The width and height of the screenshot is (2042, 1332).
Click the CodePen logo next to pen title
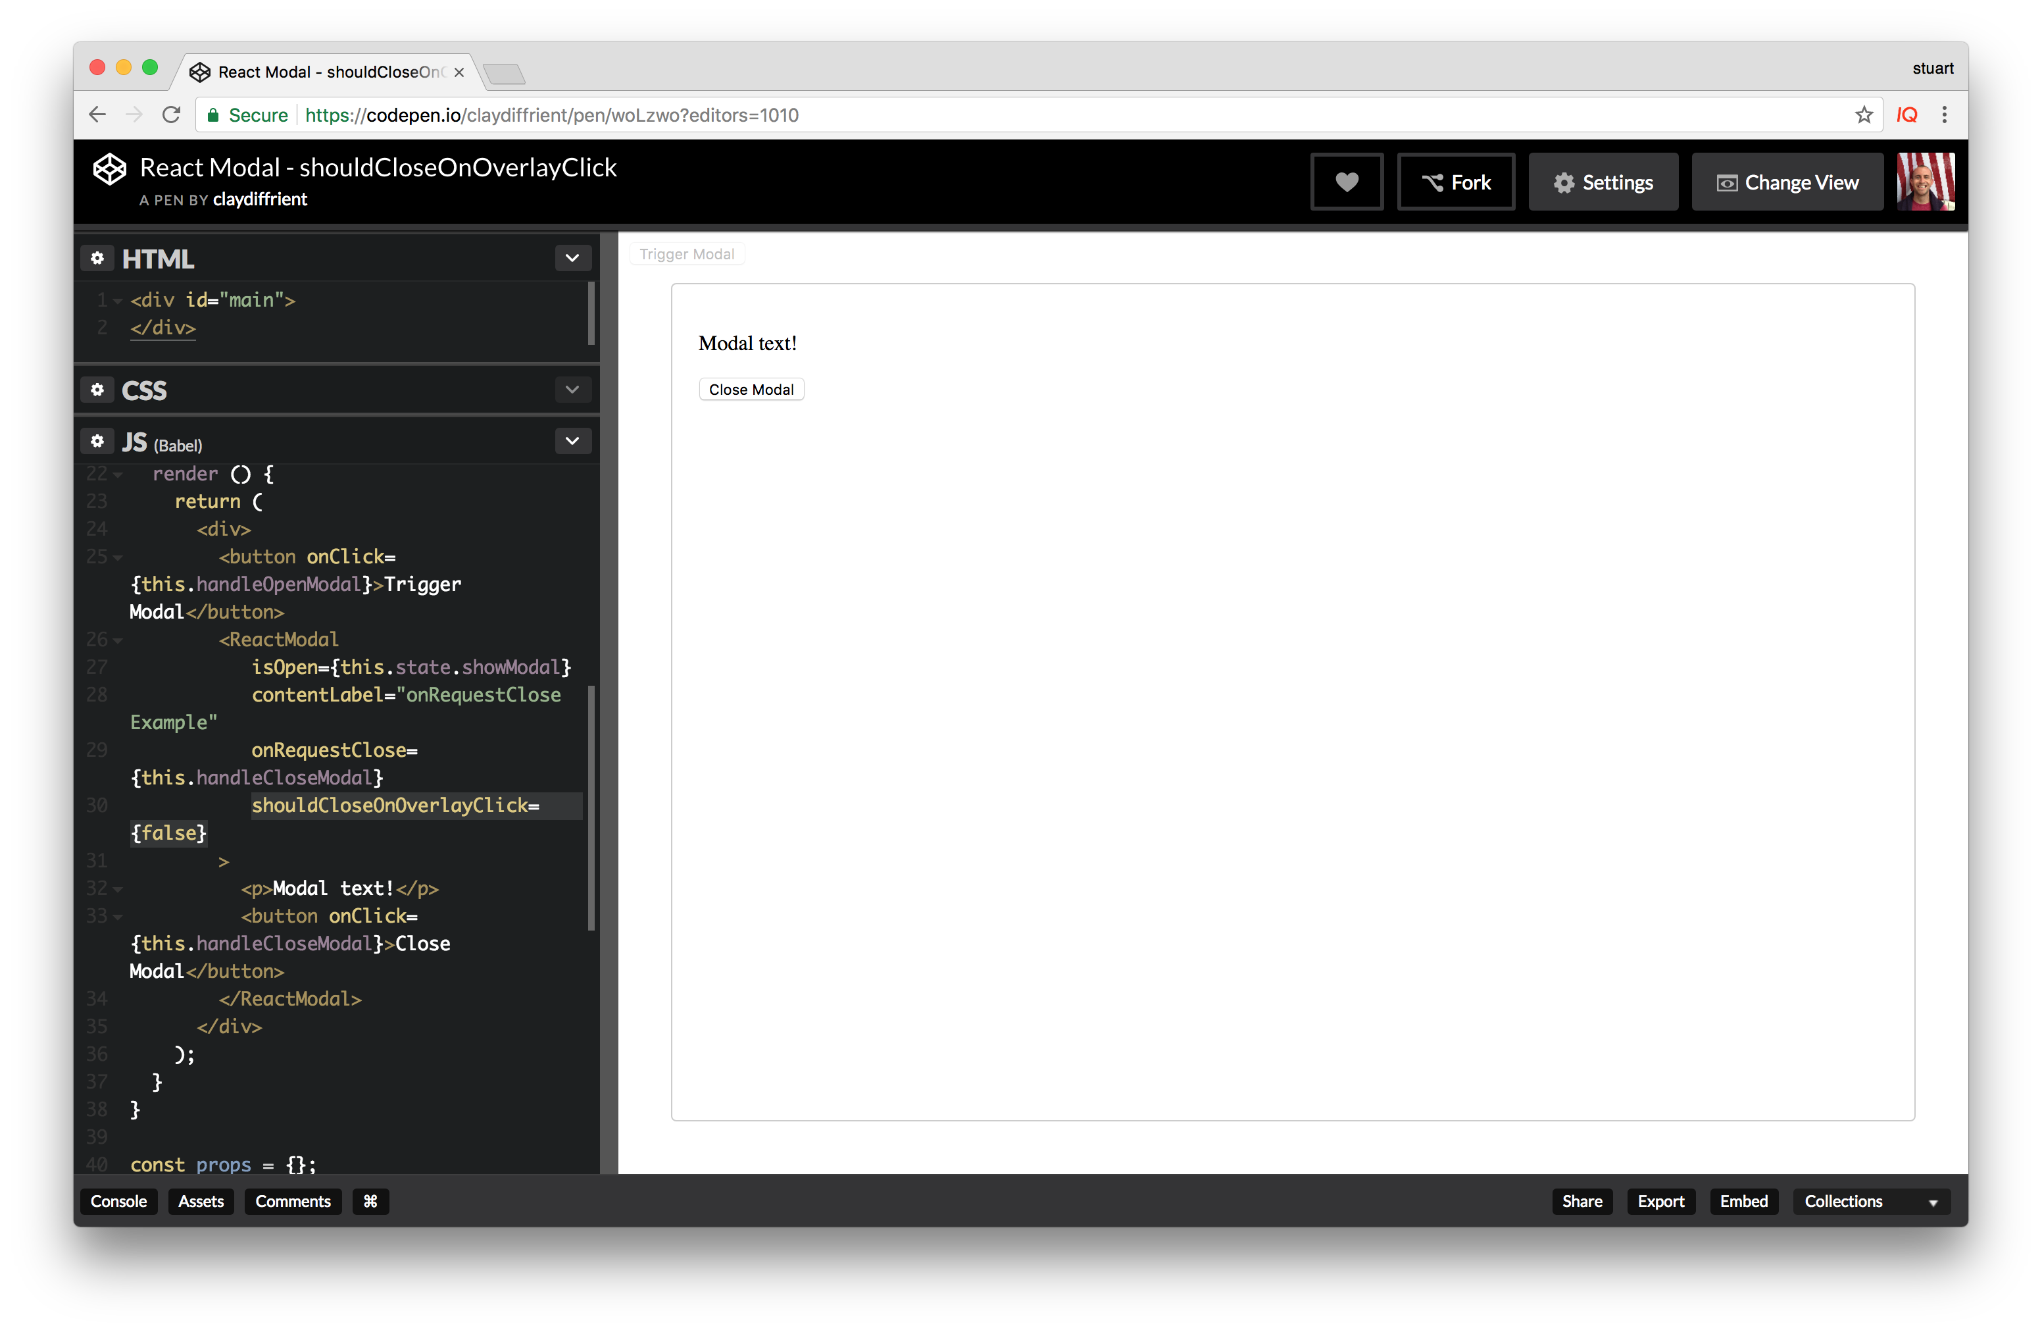(x=109, y=168)
